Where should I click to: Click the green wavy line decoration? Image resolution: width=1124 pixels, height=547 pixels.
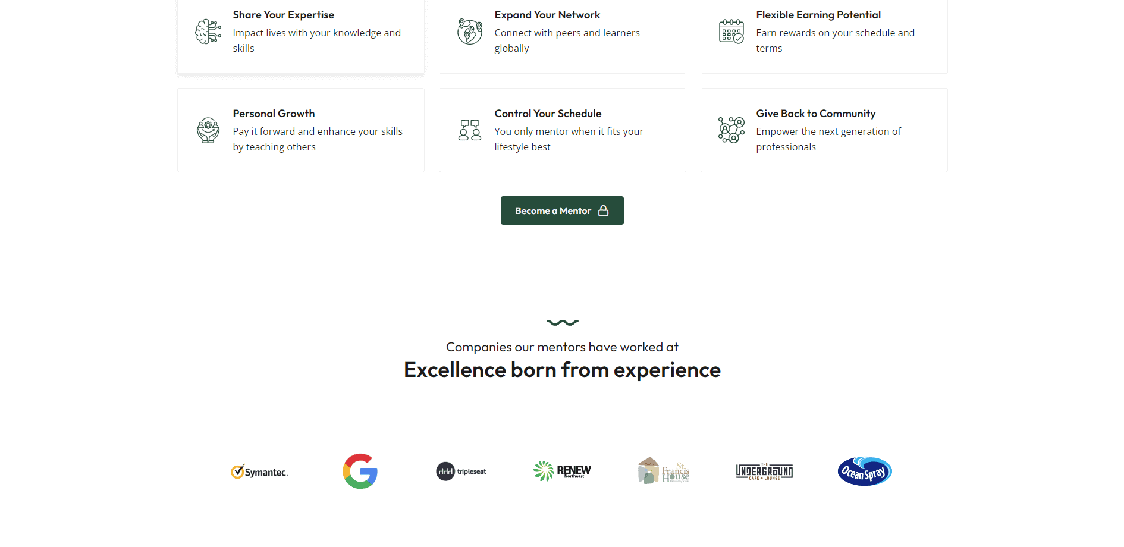[x=562, y=323]
